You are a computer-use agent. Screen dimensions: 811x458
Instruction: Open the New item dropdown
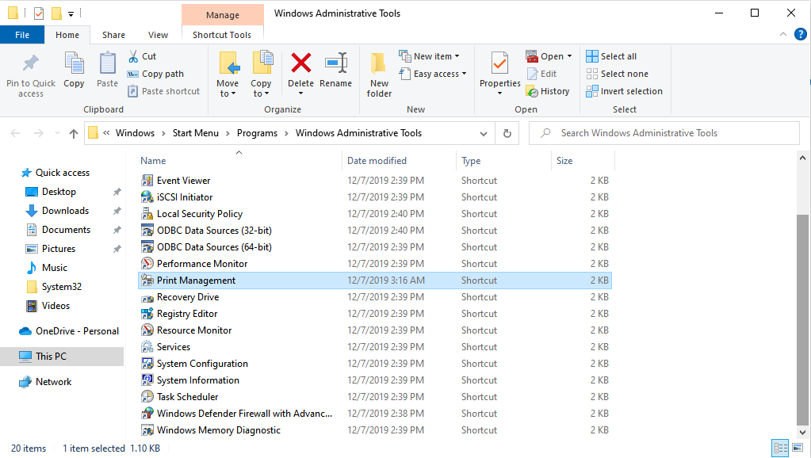click(x=457, y=56)
